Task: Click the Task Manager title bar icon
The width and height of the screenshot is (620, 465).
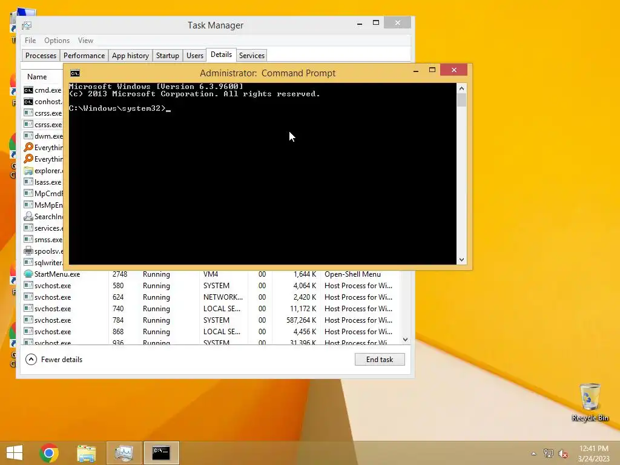Action: [x=27, y=25]
